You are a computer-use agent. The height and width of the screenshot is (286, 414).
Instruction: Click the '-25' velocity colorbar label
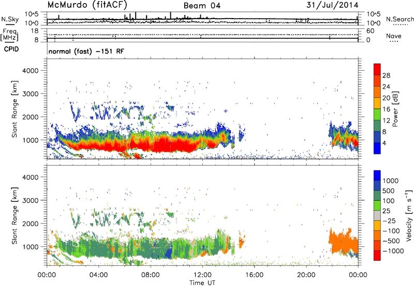click(389, 221)
